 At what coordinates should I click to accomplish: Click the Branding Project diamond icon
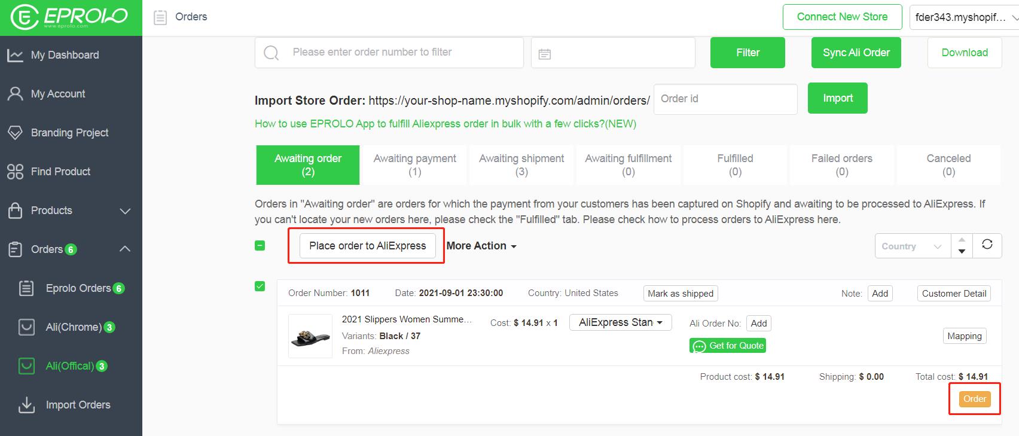pos(15,133)
